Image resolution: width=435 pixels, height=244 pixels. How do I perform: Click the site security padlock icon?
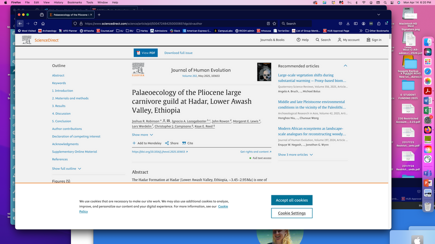tap(81, 24)
